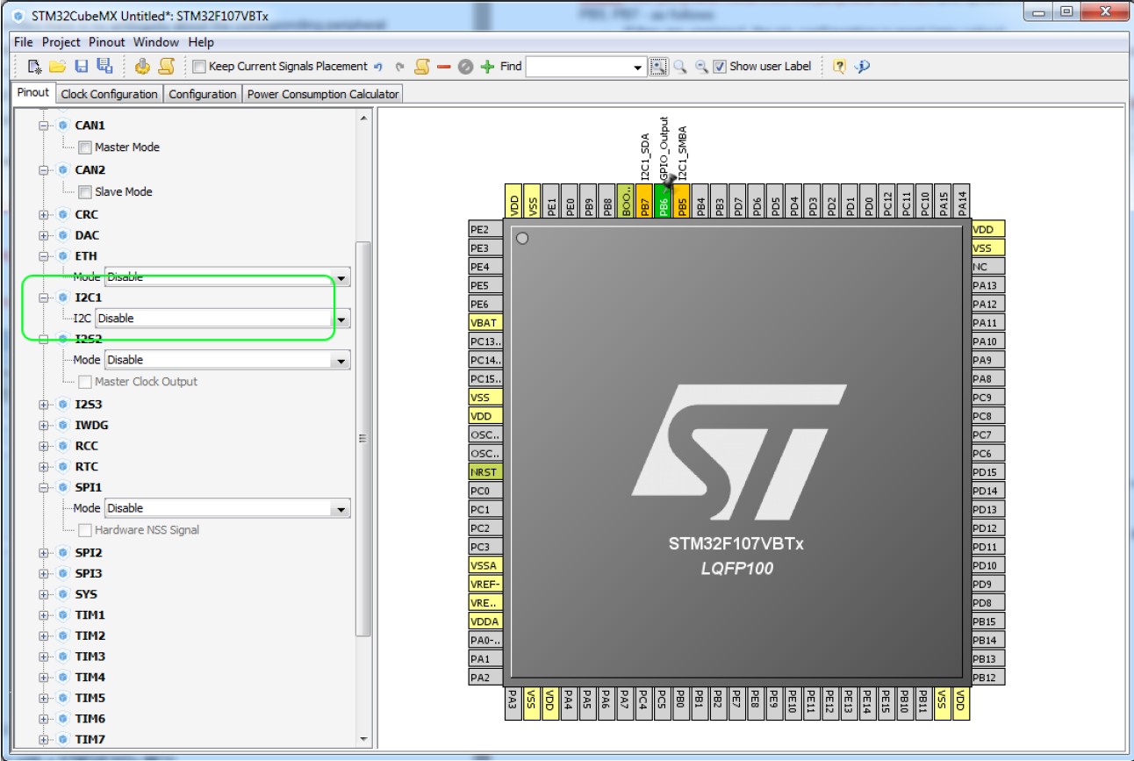Undo the last pinout action
Image resolution: width=1134 pixels, height=761 pixels.
[378, 67]
